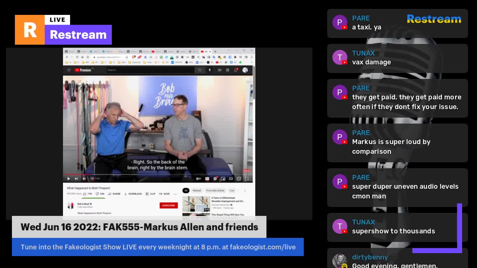Switch to miniplayer mode
Viewport: 477px width, 268px height.
point(223,179)
